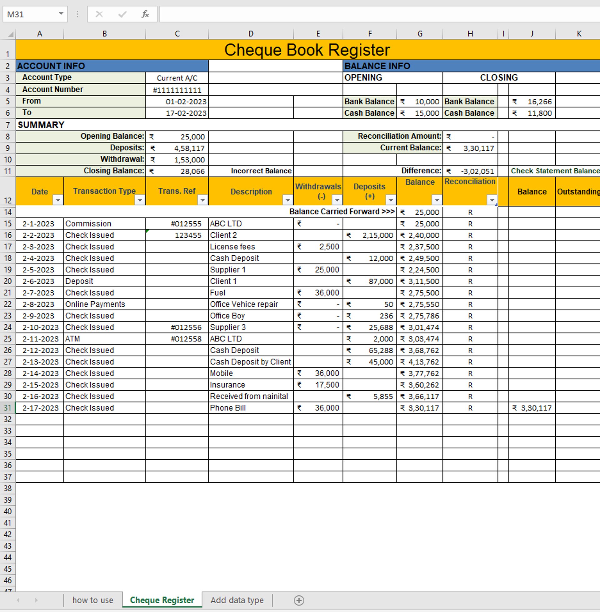The image size is (600, 612).
Task: Select the row 31 header
Action: [x=7, y=408]
